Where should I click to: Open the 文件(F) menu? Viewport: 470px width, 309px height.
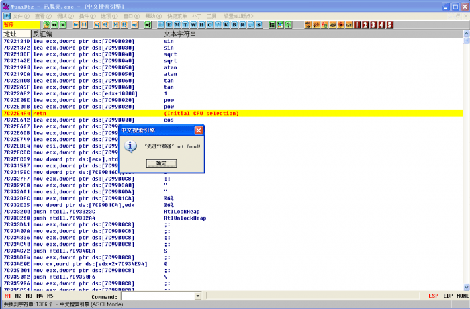click(21, 15)
